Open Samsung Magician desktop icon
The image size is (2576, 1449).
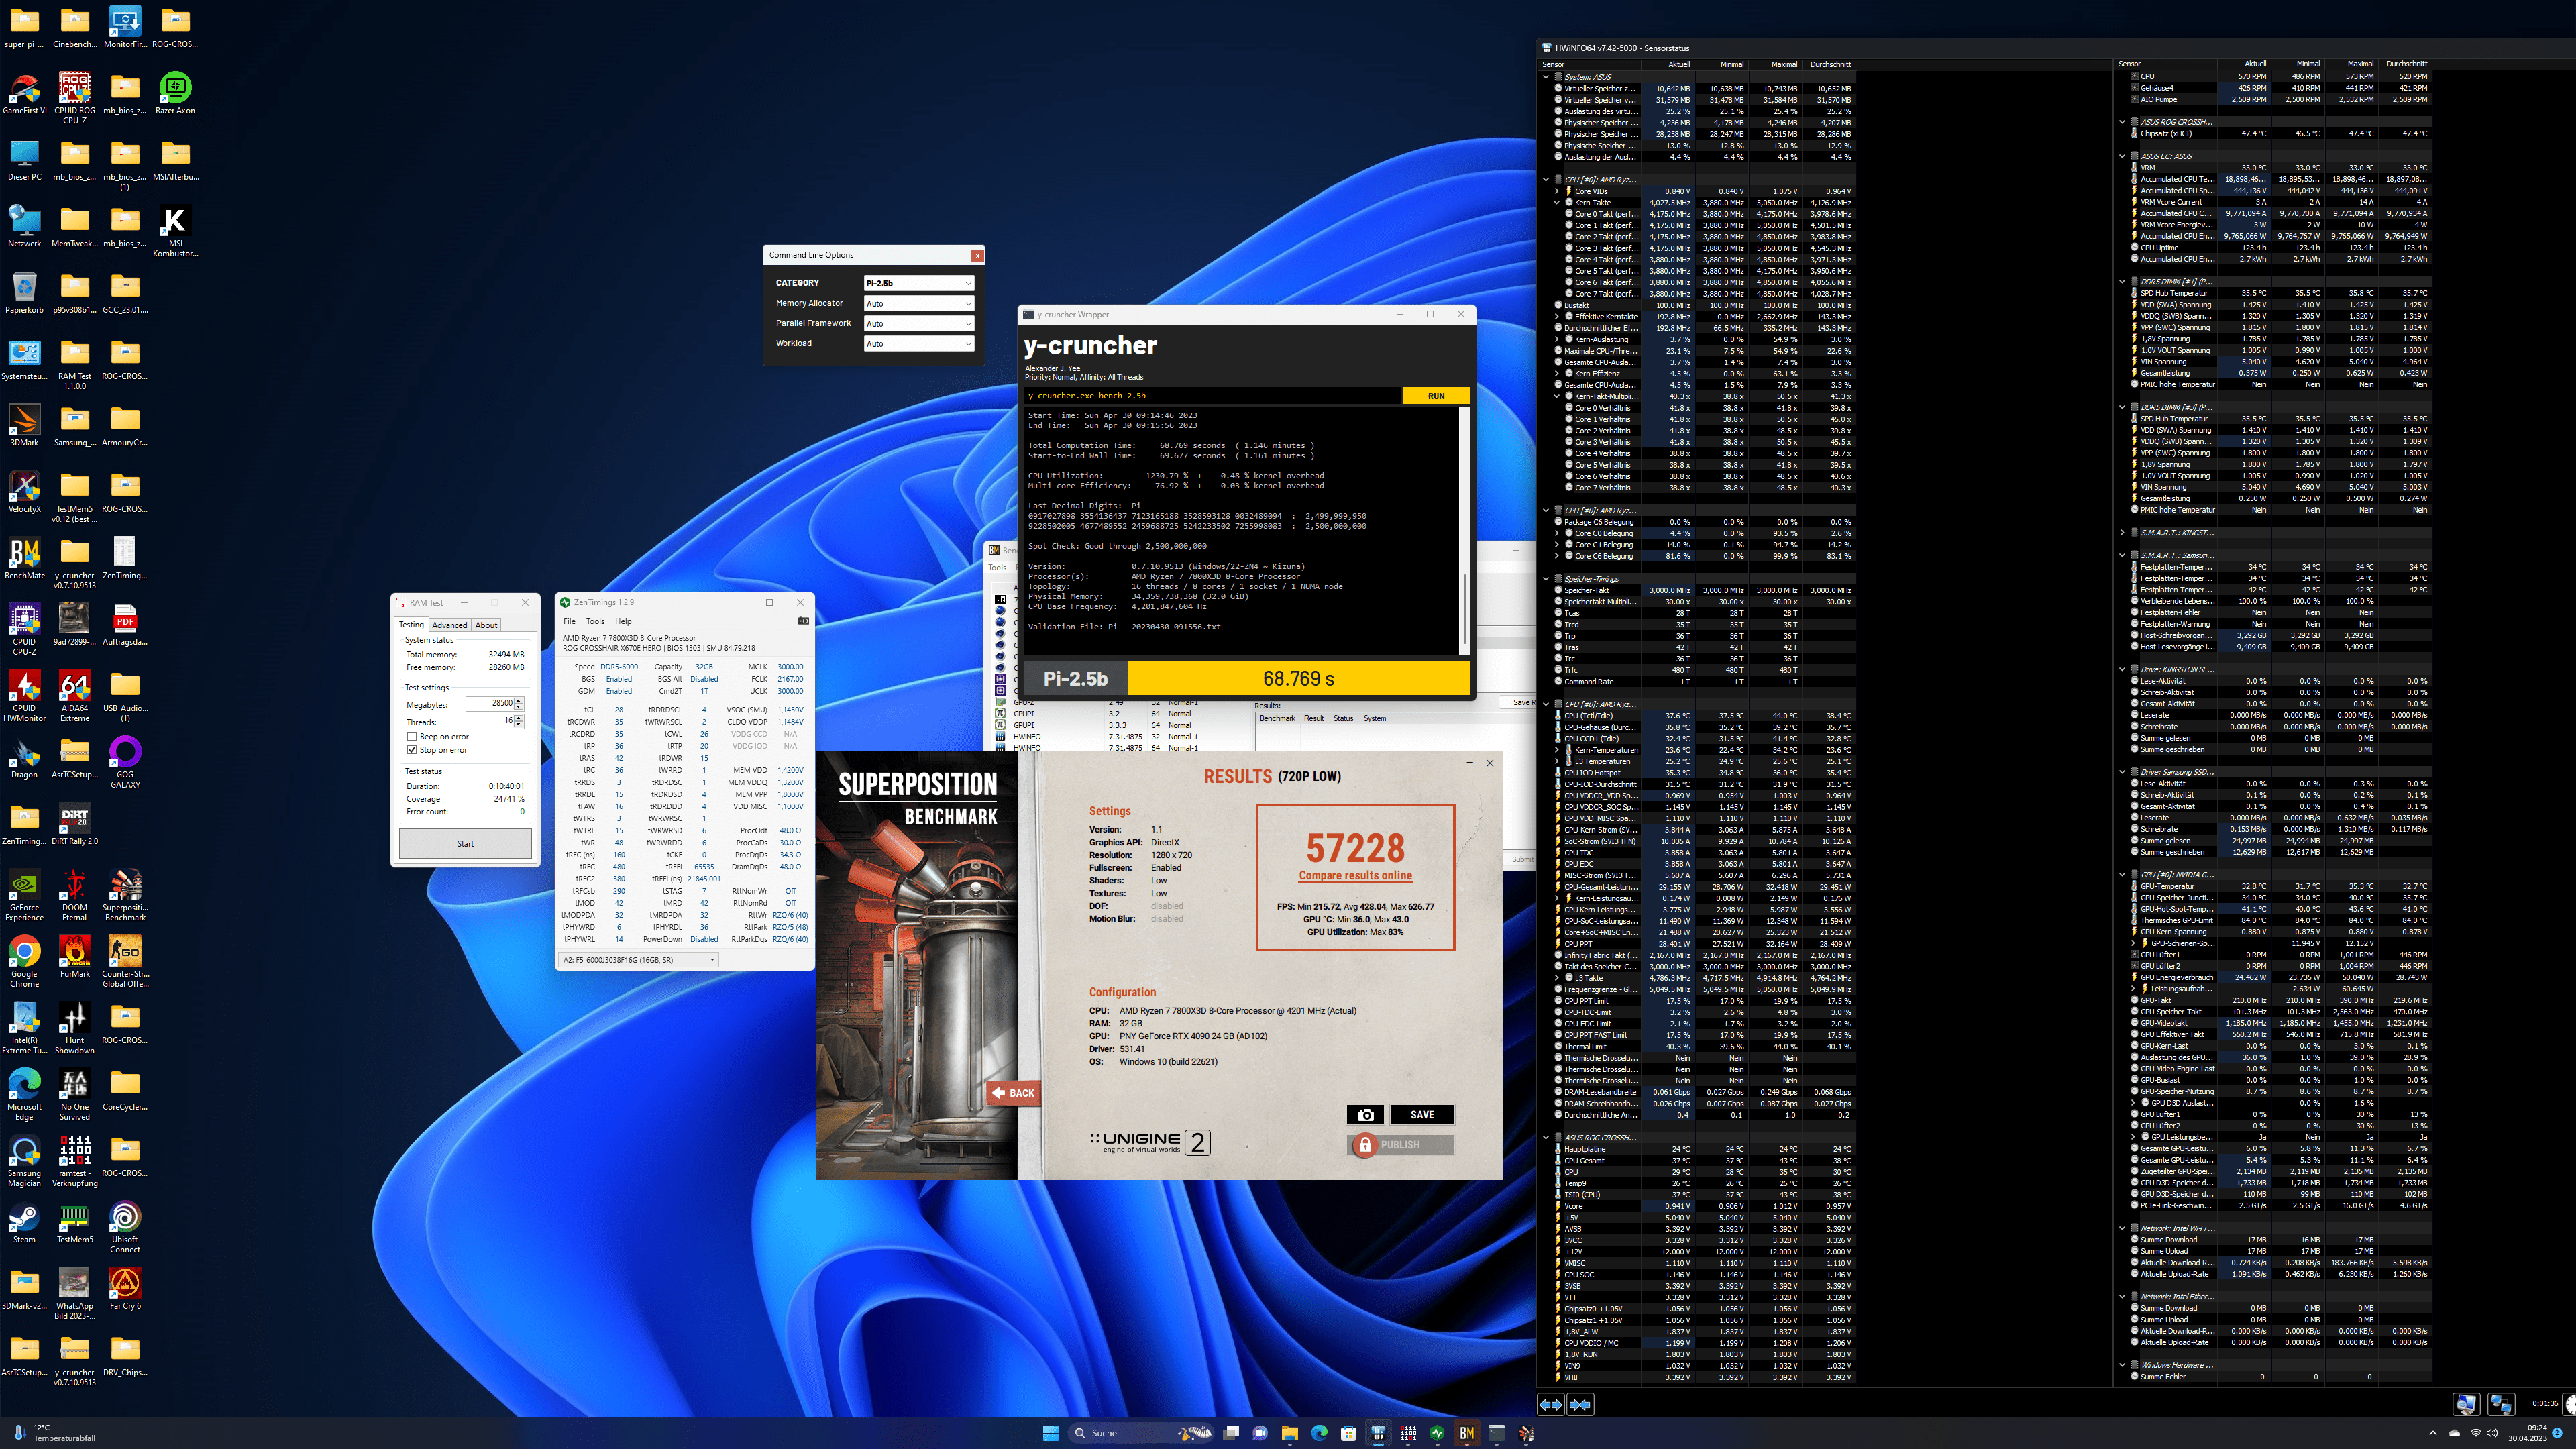pos(24,1161)
